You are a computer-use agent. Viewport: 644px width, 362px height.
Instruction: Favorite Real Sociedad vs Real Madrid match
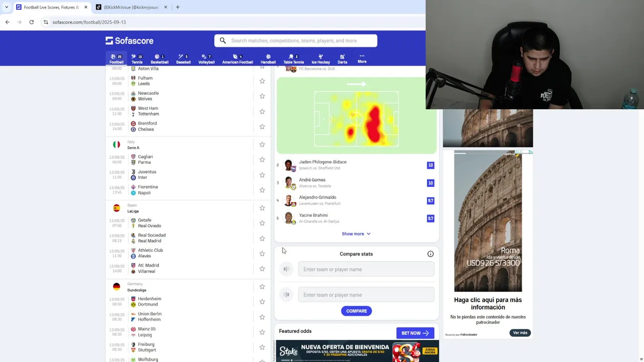tap(262, 238)
